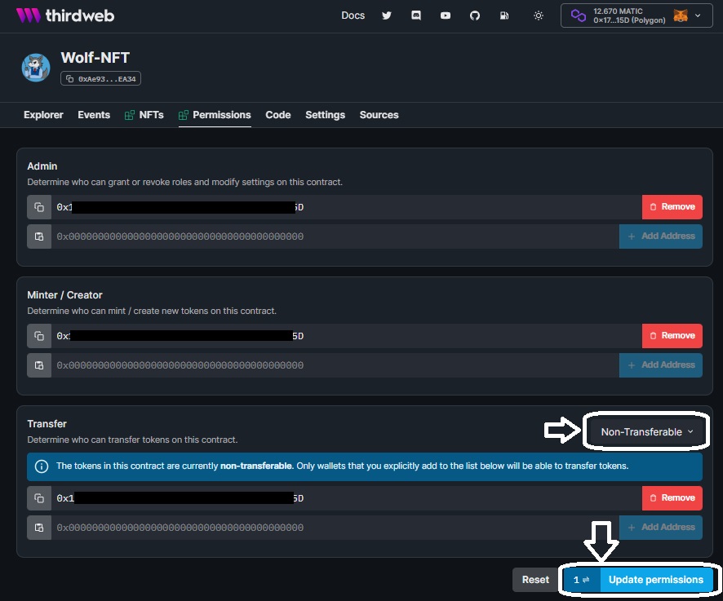Paste clipboard into Minter address field
723x601 pixels.
(39, 365)
